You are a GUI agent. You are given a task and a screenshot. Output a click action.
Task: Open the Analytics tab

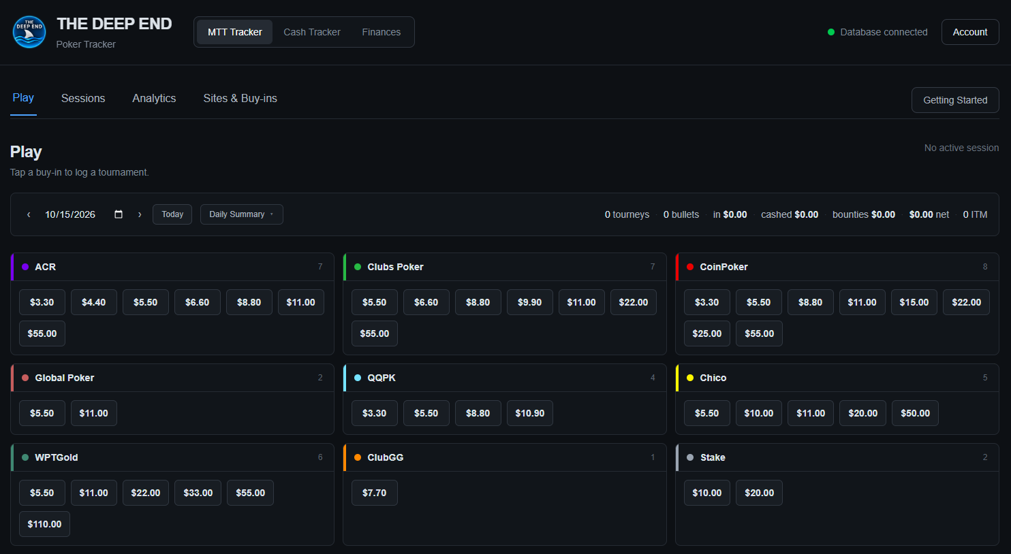[154, 99]
